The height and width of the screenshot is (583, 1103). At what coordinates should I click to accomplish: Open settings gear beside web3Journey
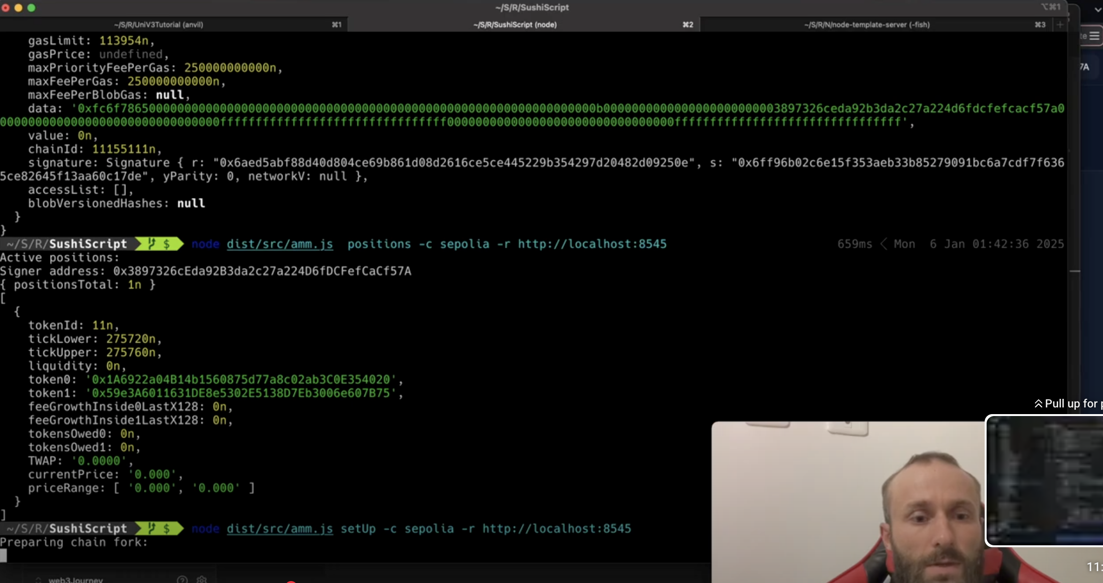[202, 579]
